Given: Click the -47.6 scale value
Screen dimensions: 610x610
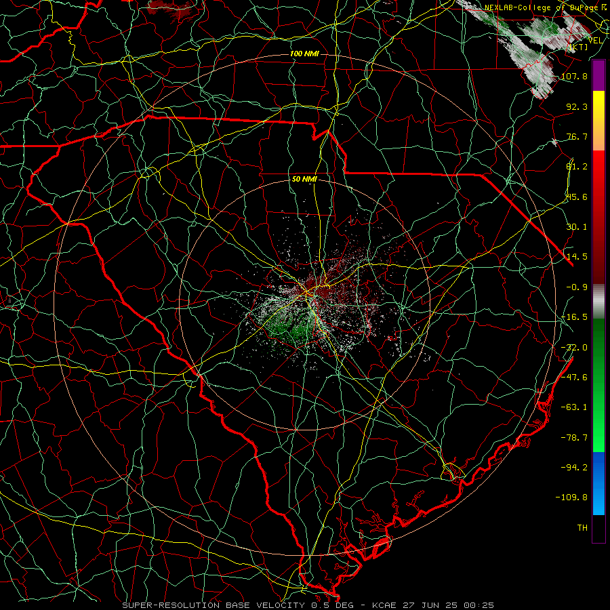Looking at the screenshot, I should pyautogui.click(x=574, y=378).
